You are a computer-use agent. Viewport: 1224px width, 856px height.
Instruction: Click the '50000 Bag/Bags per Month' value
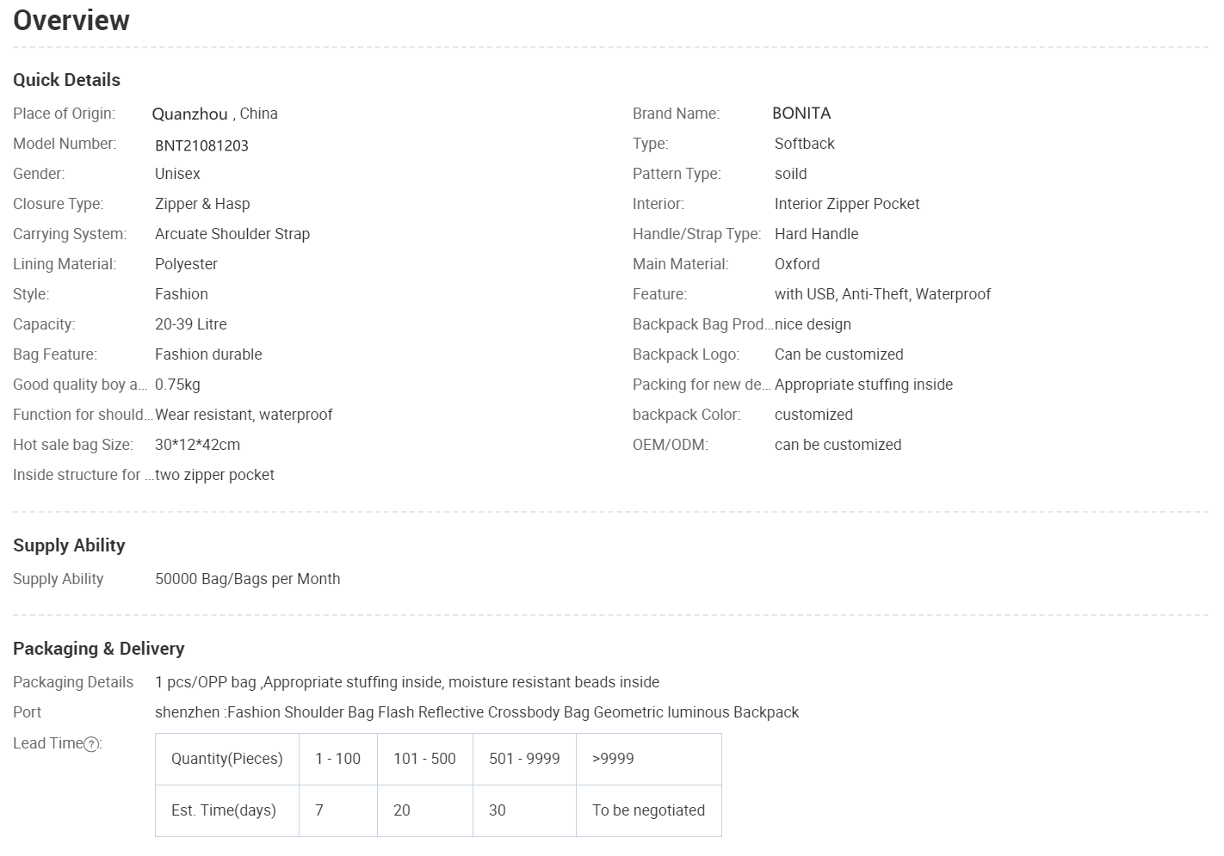tap(247, 579)
